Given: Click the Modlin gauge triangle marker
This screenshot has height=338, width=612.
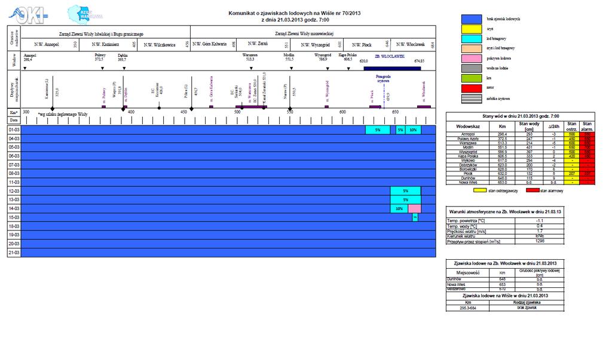Looking at the screenshot, I should 291,68.
